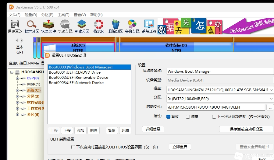Open the 备份分区 backup partition tool

(132, 26)
